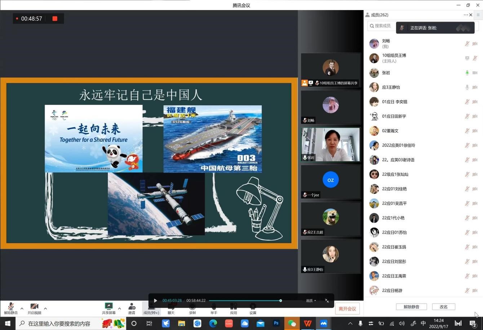The width and height of the screenshot is (483, 330).
Task: Click 10组组员王博's screen sharing icon
Action: [x=467, y=58]
